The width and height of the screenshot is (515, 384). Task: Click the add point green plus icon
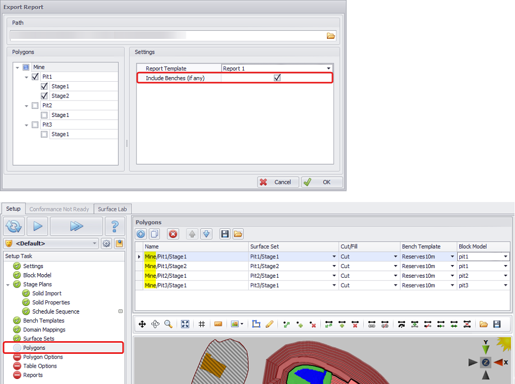coord(299,325)
